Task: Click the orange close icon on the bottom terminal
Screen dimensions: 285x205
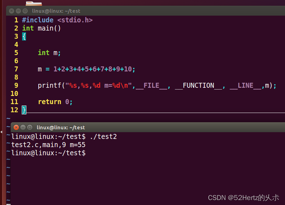Action: pyautogui.click(x=16, y=127)
